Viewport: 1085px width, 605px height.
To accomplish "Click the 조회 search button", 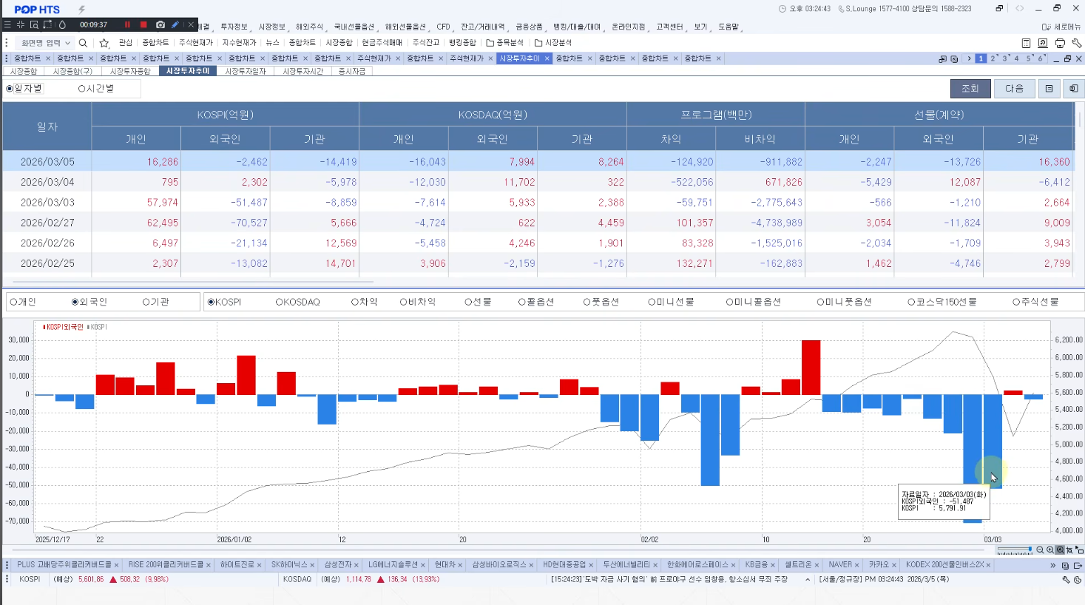I will [x=970, y=89].
